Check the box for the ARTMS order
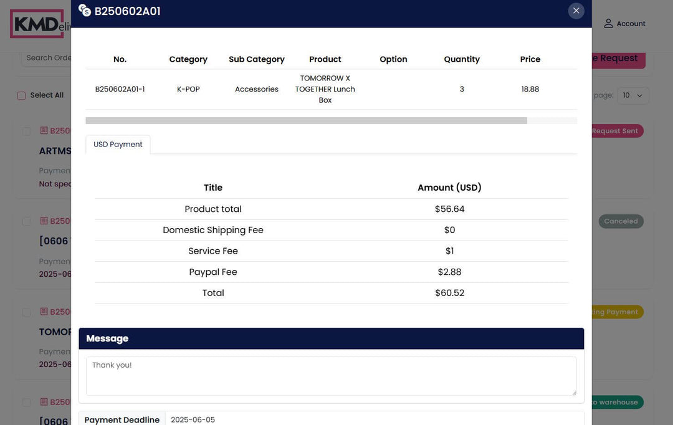The height and width of the screenshot is (425, 673). coord(27,131)
